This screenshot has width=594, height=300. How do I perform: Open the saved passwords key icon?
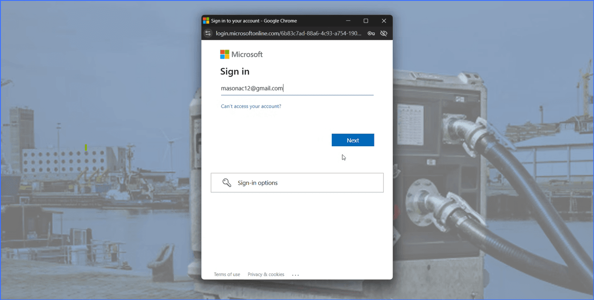coord(371,33)
